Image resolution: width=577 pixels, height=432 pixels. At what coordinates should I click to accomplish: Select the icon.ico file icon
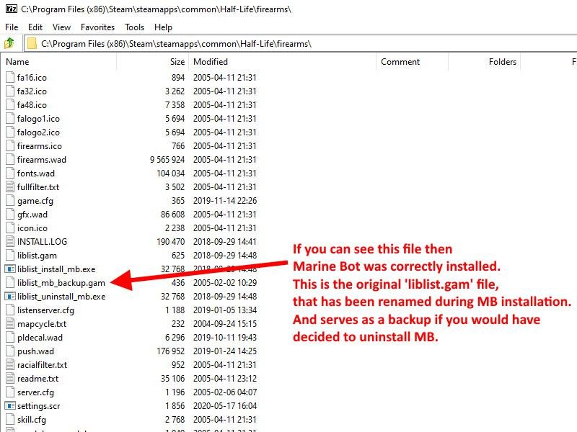tap(10, 228)
